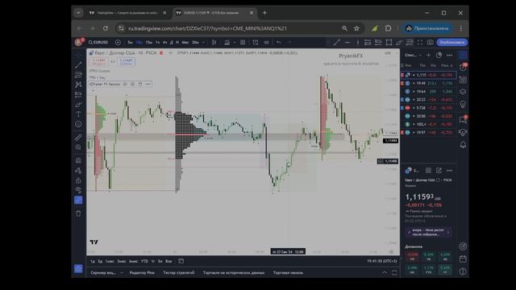This screenshot has width=516, height=290.
Task: Open the historical data trading tab
Action: click(234, 272)
